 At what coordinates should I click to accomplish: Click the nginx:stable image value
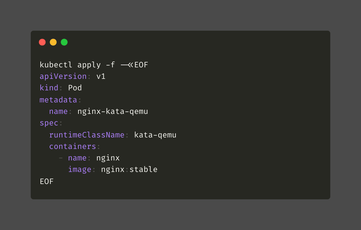coord(129,169)
